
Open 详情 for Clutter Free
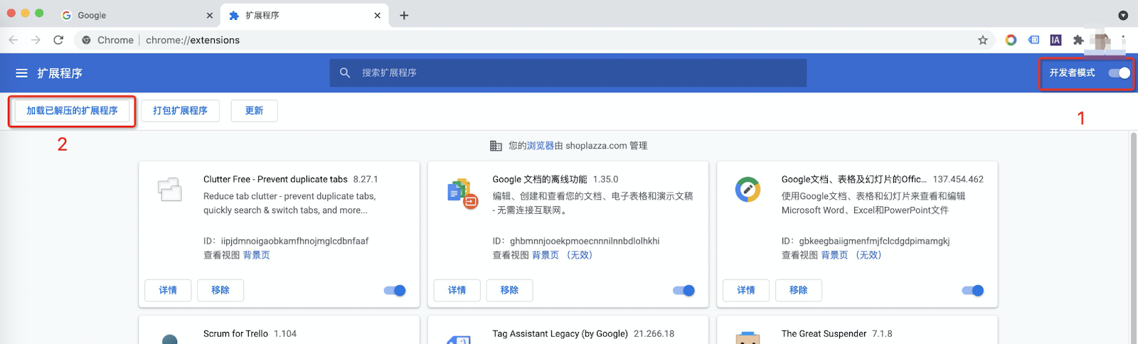pos(168,290)
